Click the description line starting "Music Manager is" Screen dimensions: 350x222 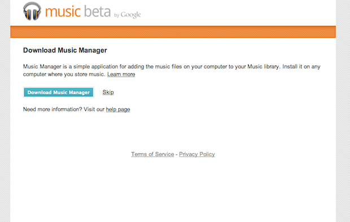point(172,67)
